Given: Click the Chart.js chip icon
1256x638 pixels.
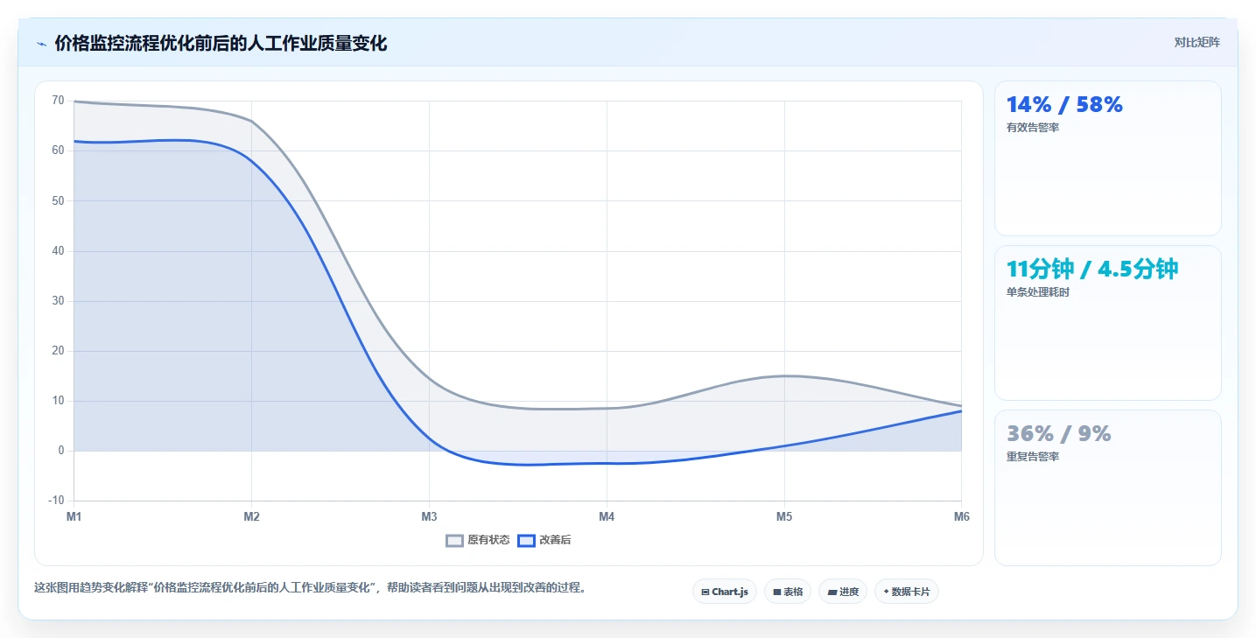Looking at the screenshot, I should tap(705, 592).
